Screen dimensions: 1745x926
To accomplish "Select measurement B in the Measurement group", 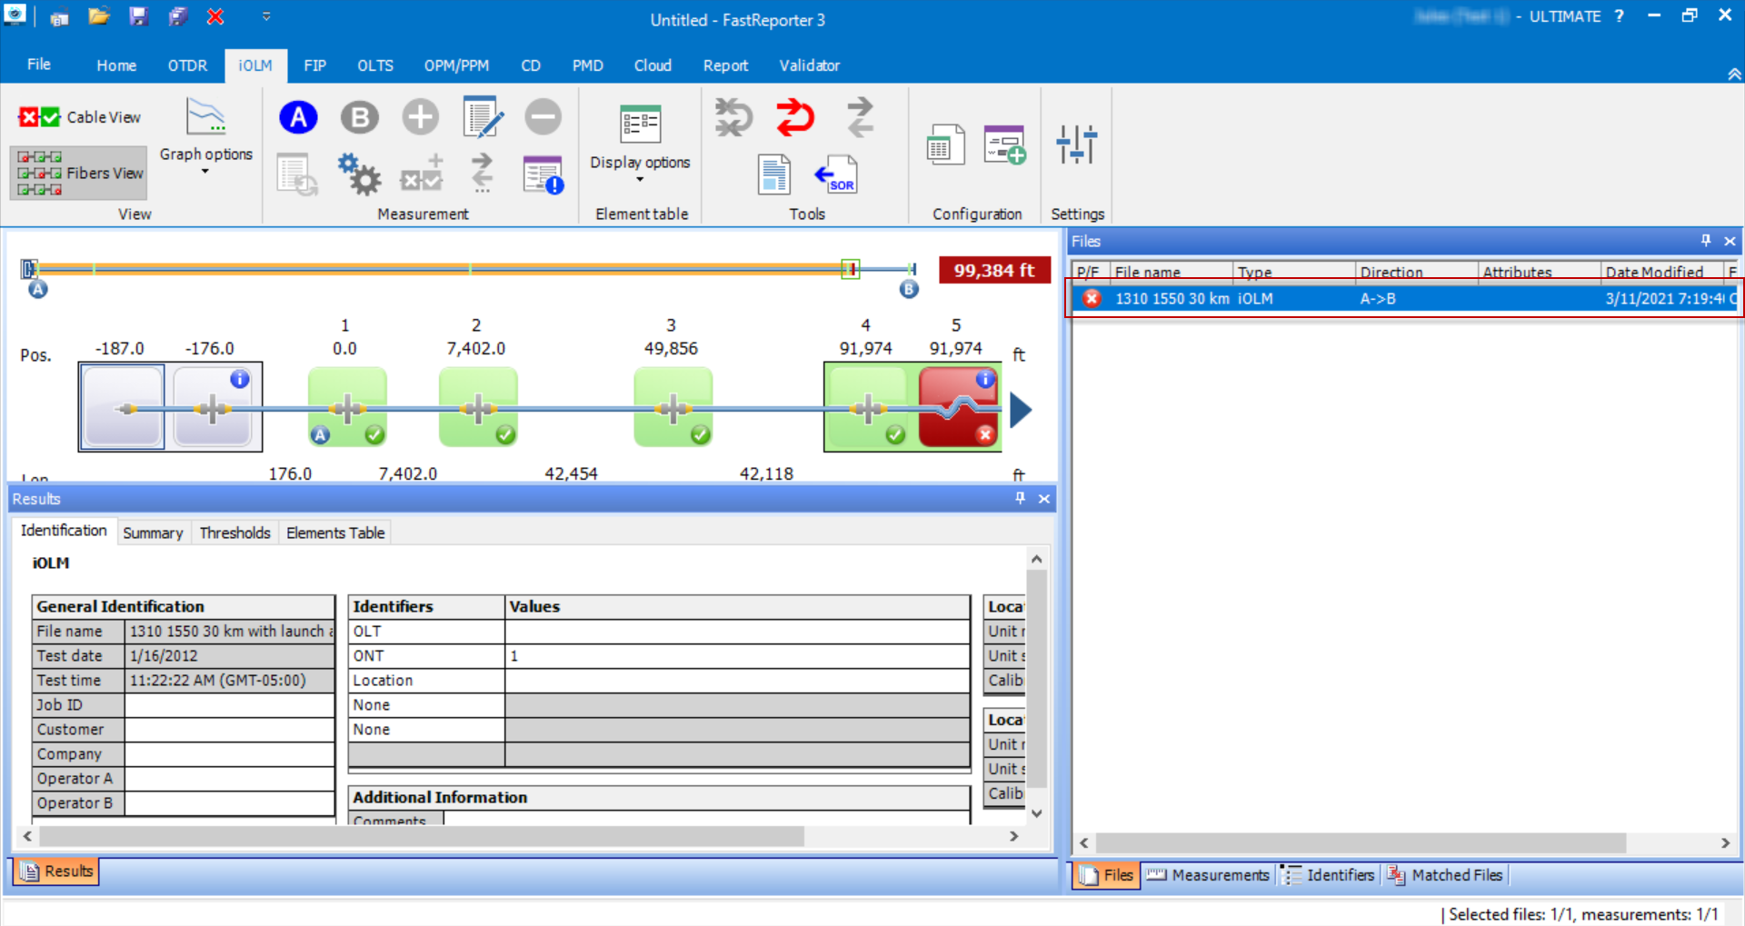I will click(359, 116).
